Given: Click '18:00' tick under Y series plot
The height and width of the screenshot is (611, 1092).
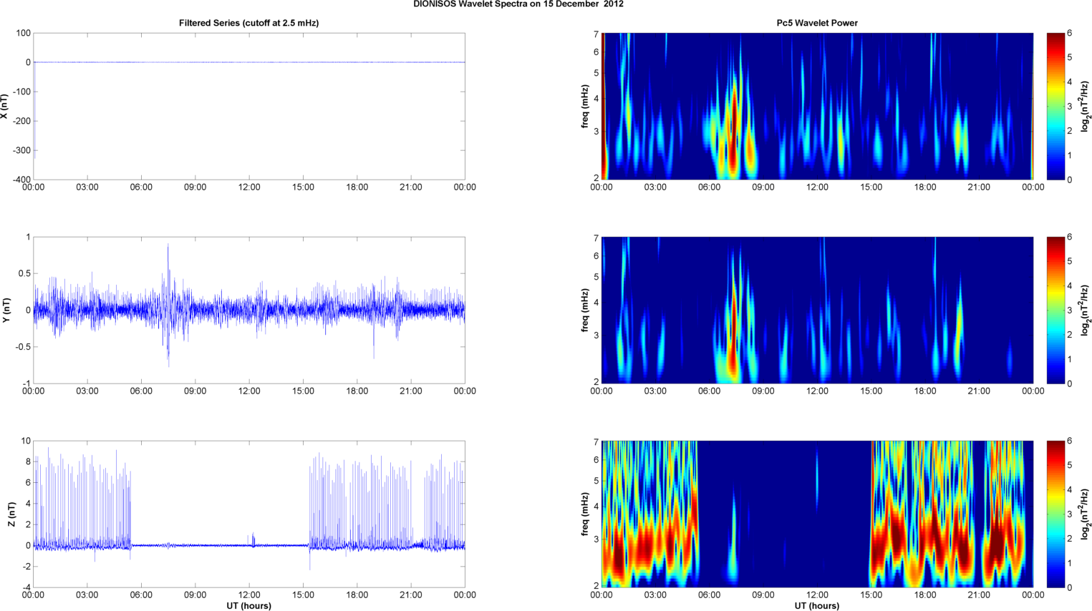Looking at the screenshot, I should point(357,391).
